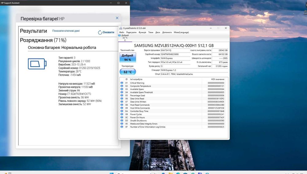Click Оновити to refresh battery results

(x=106, y=32)
